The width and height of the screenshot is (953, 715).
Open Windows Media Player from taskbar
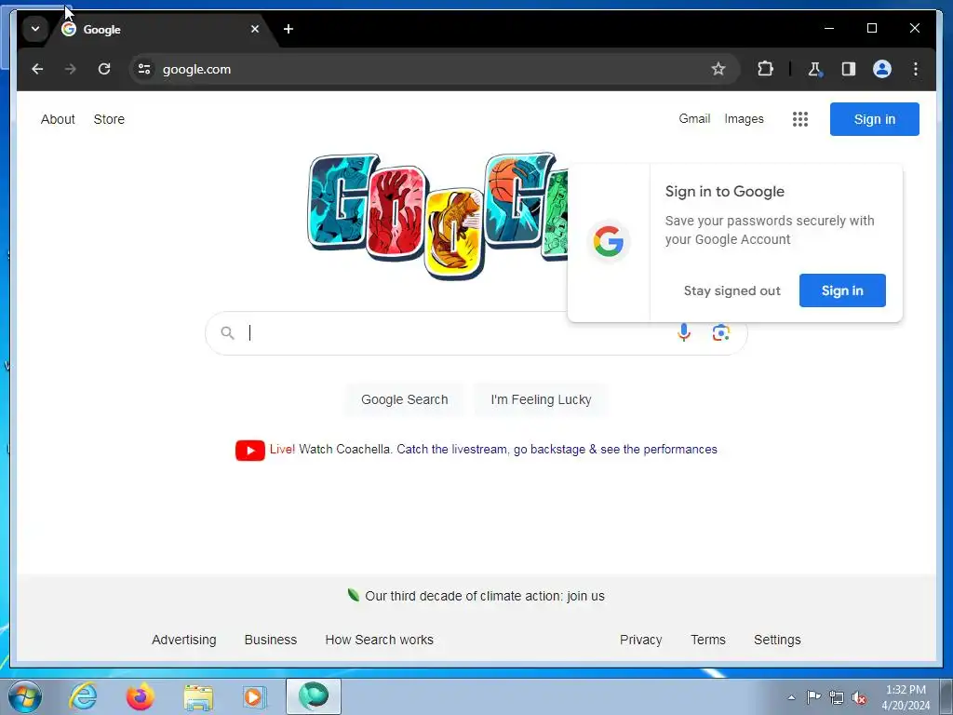(x=254, y=696)
